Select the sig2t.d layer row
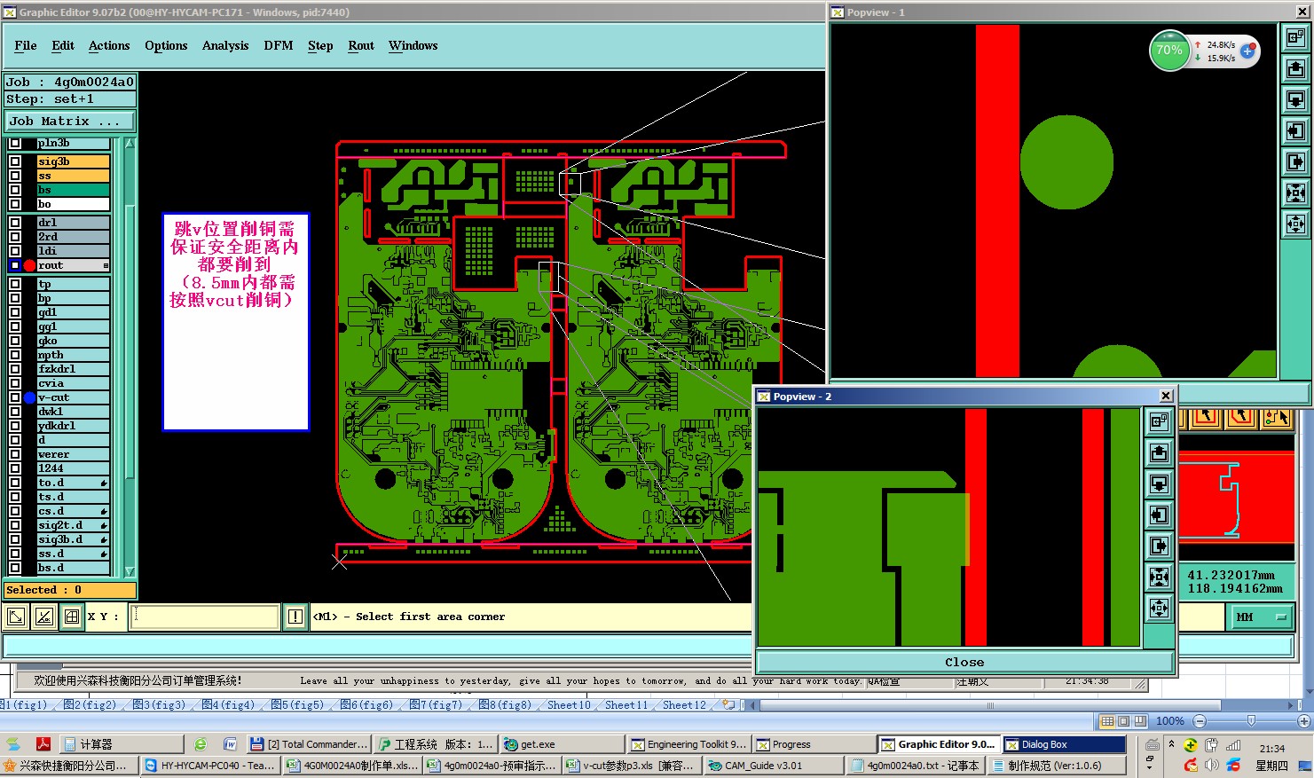This screenshot has width=1314, height=778. [x=74, y=525]
